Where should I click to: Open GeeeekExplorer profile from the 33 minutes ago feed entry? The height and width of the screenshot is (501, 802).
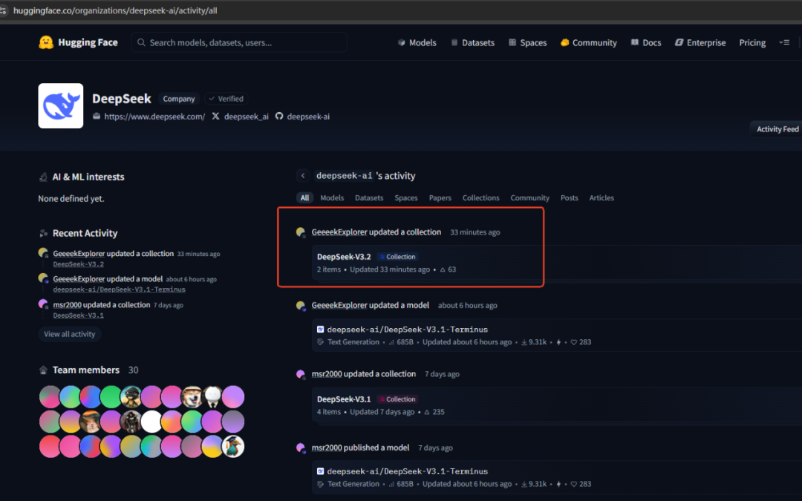(339, 232)
